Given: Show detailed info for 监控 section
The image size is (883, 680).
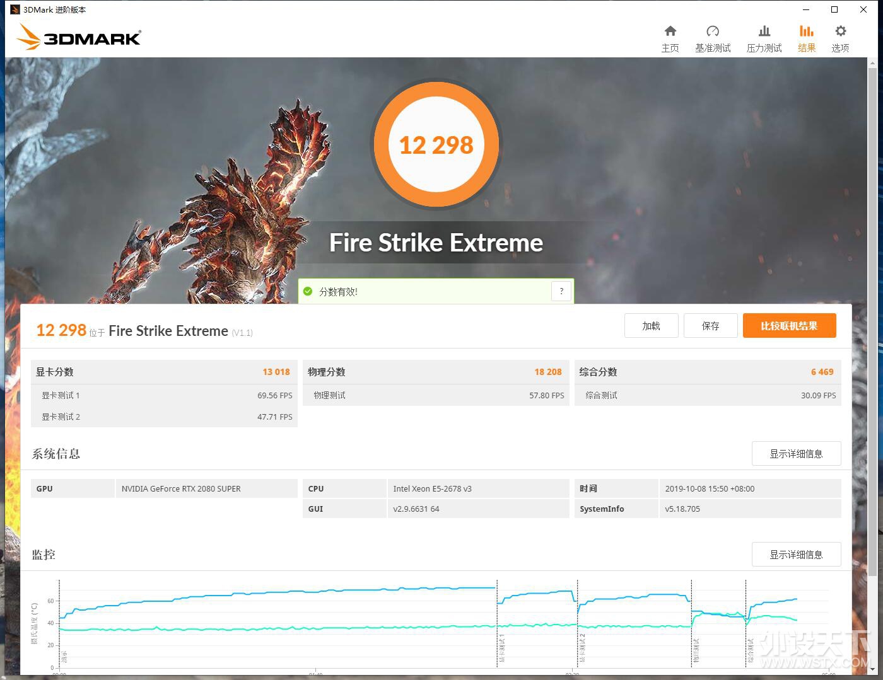Looking at the screenshot, I should coord(797,555).
